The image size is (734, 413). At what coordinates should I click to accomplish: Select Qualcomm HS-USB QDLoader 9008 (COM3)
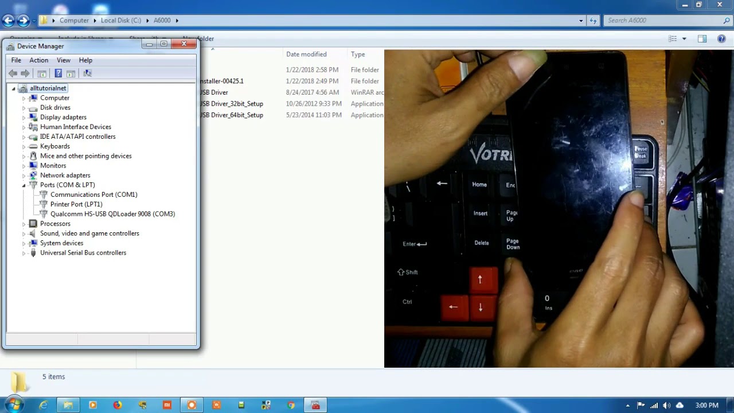coord(112,214)
